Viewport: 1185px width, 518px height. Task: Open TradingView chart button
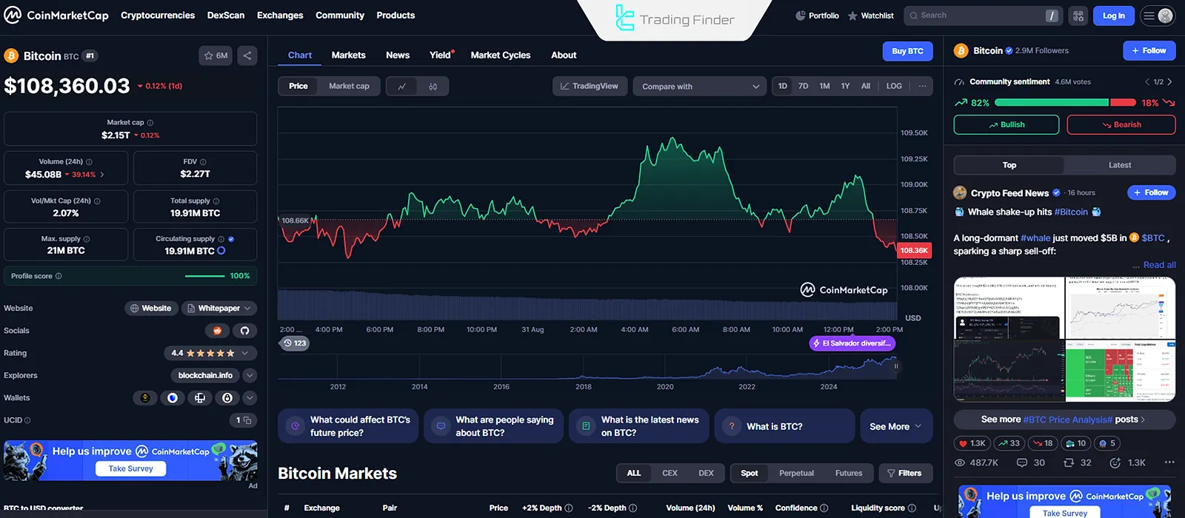point(590,87)
